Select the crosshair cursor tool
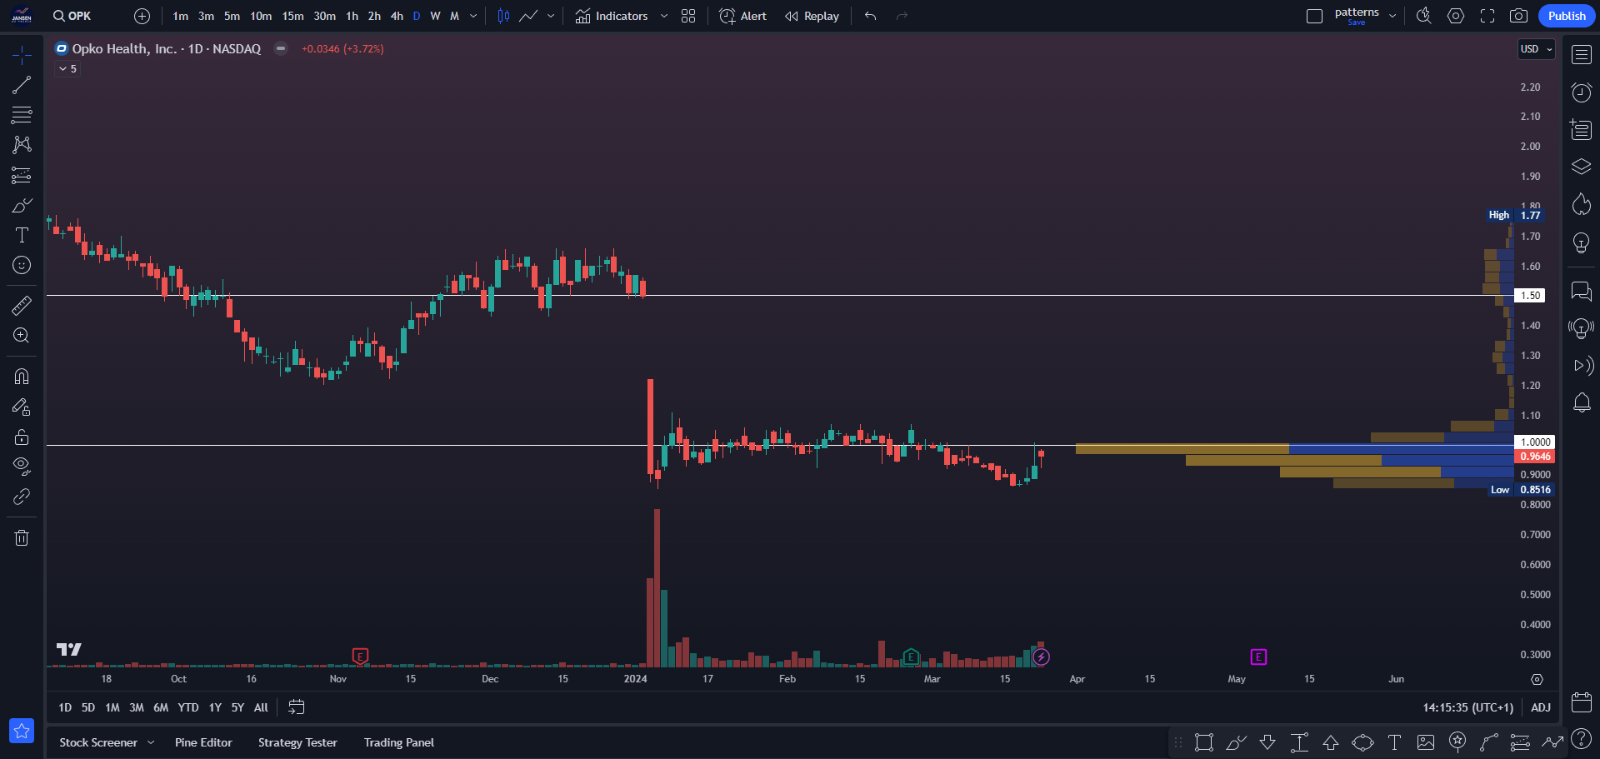This screenshot has width=1600, height=759. click(22, 55)
